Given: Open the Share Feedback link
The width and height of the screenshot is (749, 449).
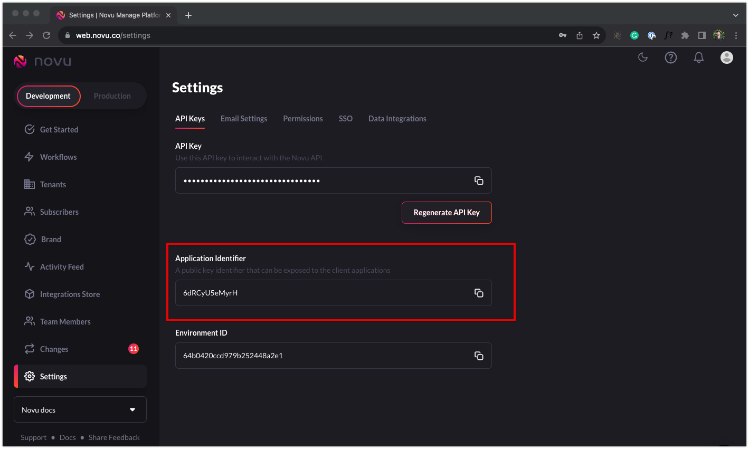Looking at the screenshot, I should 114,437.
